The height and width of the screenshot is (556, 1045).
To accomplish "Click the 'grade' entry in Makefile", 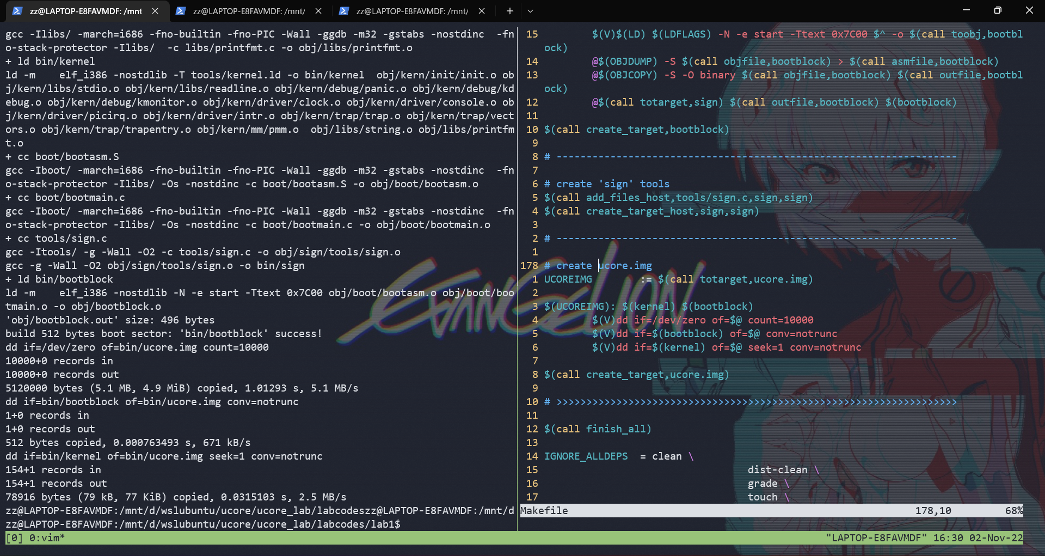I will (763, 484).
